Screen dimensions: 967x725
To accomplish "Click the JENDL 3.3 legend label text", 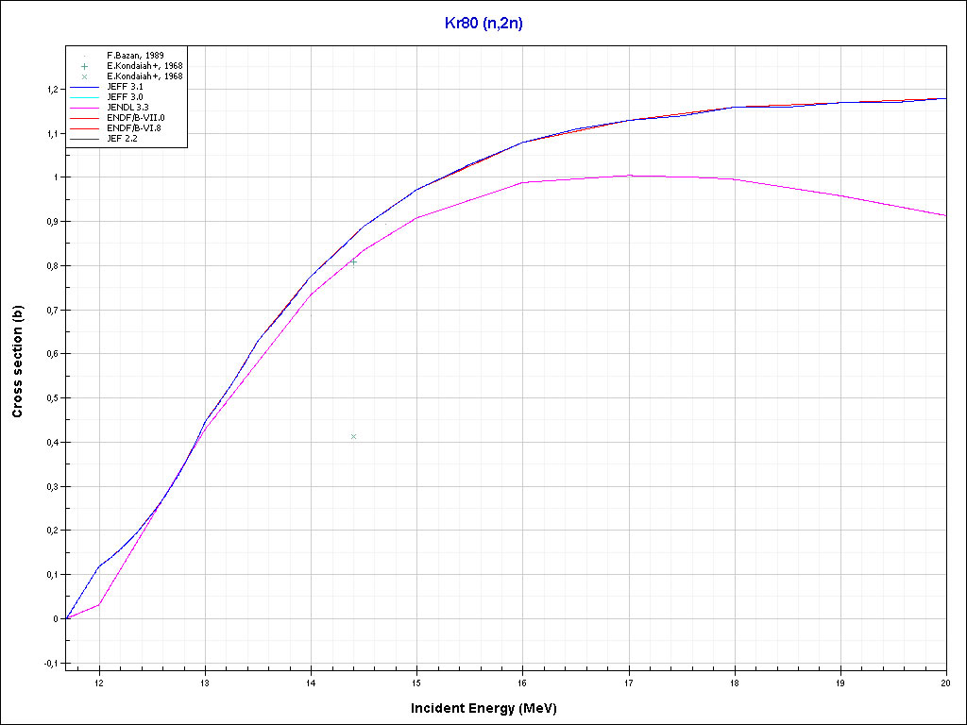I will click(x=127, y=108).
